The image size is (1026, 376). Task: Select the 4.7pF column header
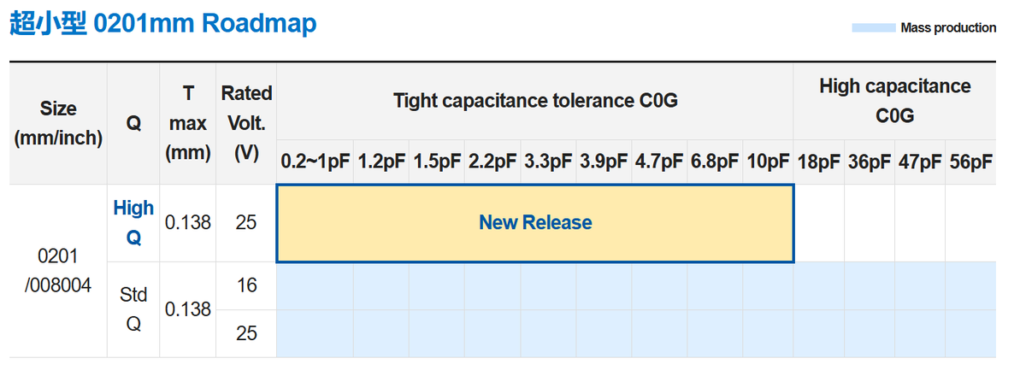(659, 162)
